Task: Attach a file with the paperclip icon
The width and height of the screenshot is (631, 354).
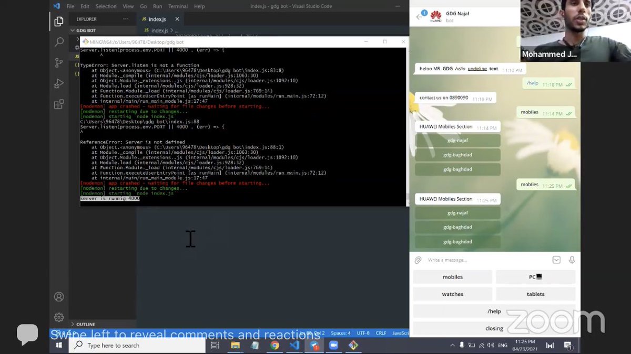Action: click(418, 260)
